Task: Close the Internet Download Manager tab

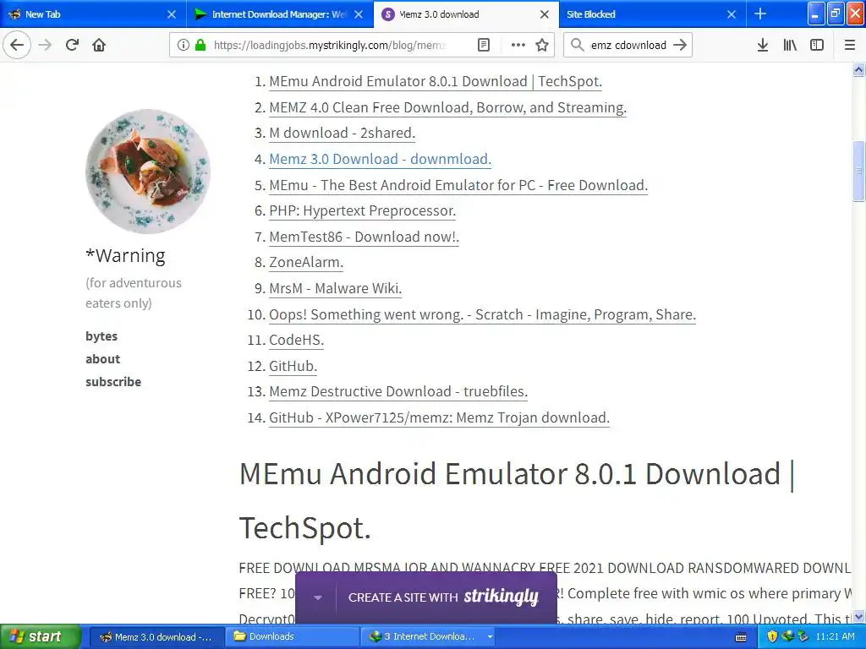Action: 359,14
